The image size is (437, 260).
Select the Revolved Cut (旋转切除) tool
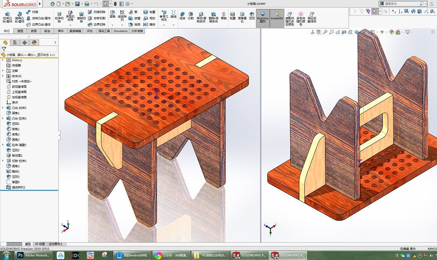click(x=81, y=17)
